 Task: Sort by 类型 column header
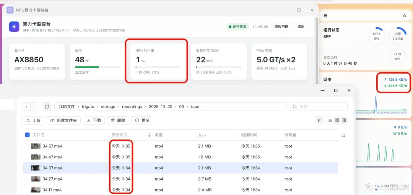(159, 135)
